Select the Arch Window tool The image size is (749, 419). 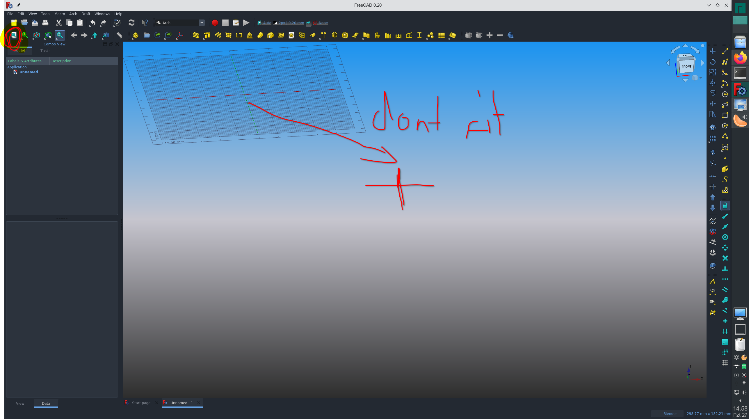coord(302,35)
